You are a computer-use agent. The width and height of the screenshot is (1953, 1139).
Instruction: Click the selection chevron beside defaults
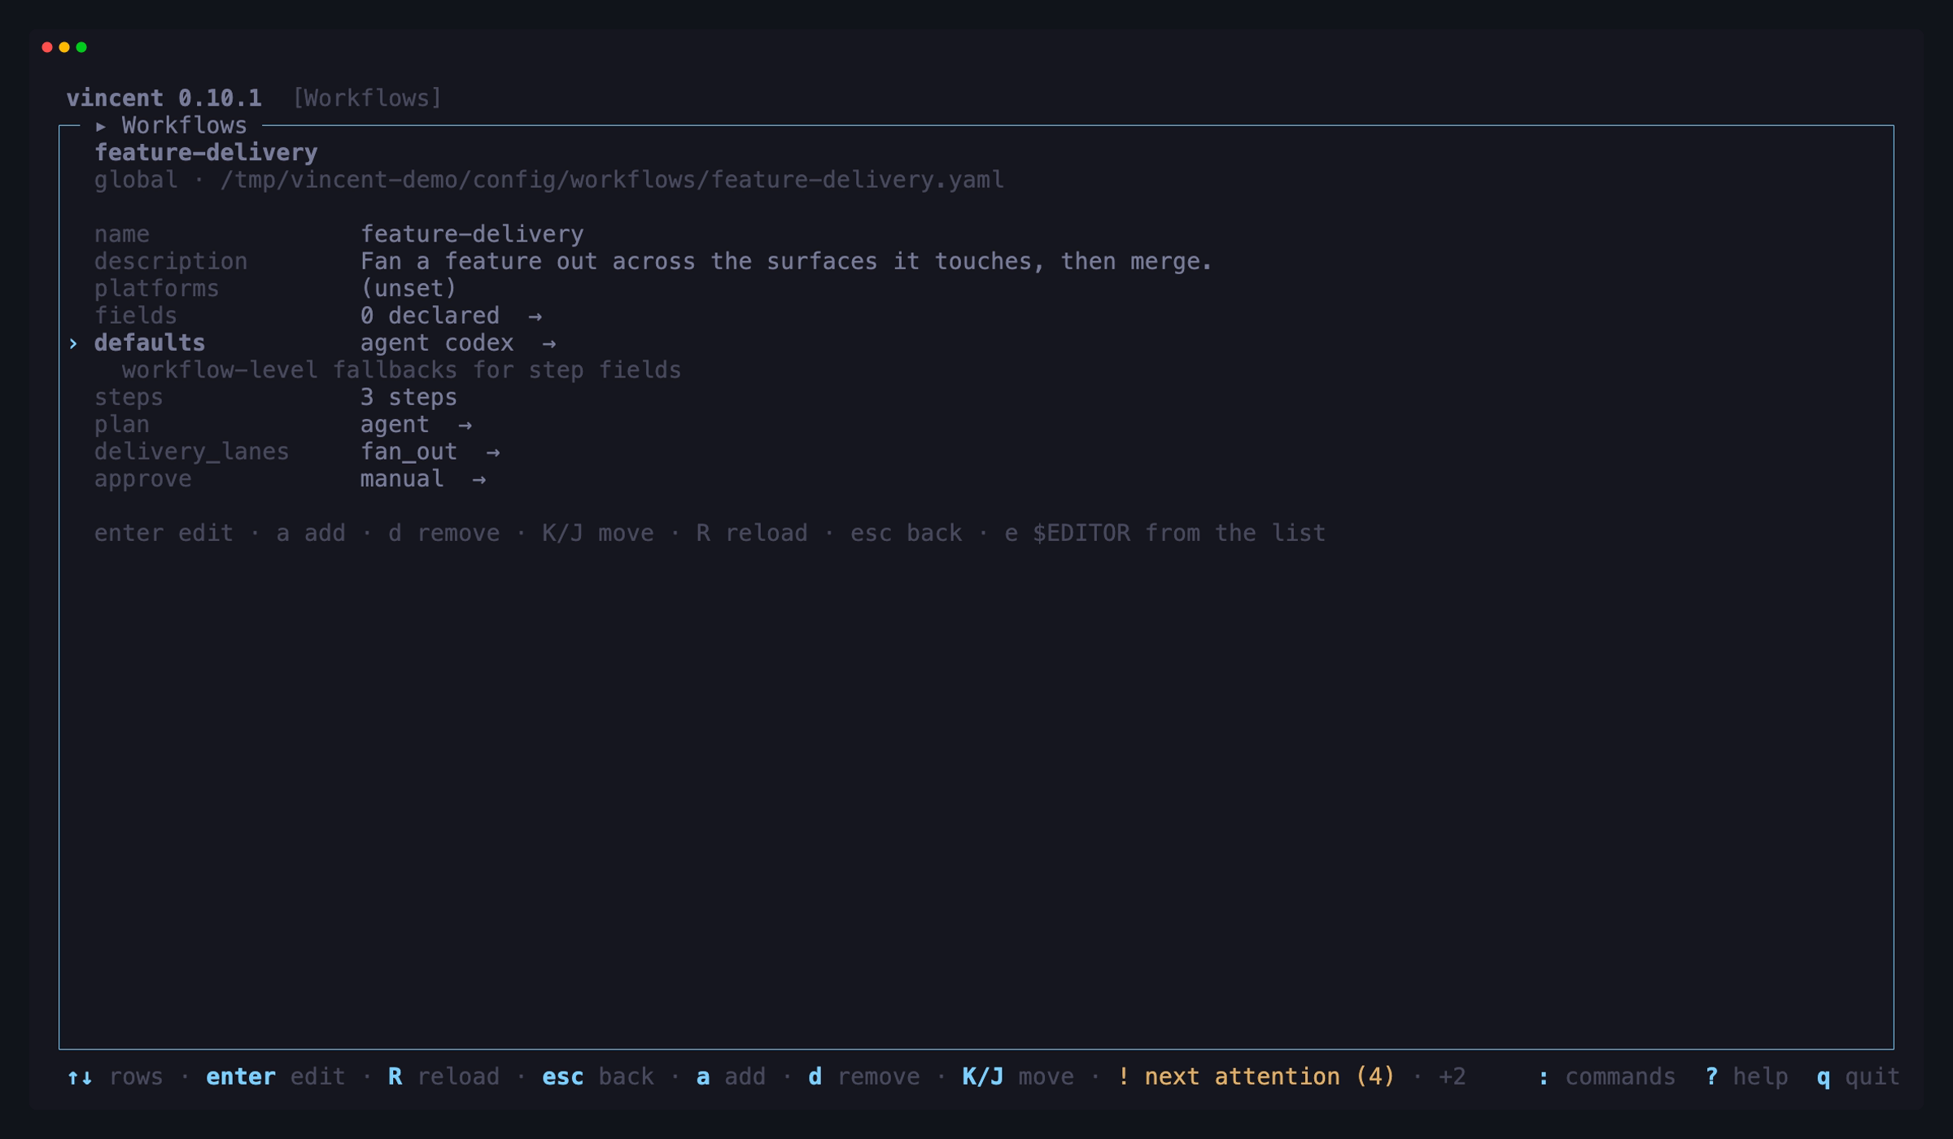point(73,344)
